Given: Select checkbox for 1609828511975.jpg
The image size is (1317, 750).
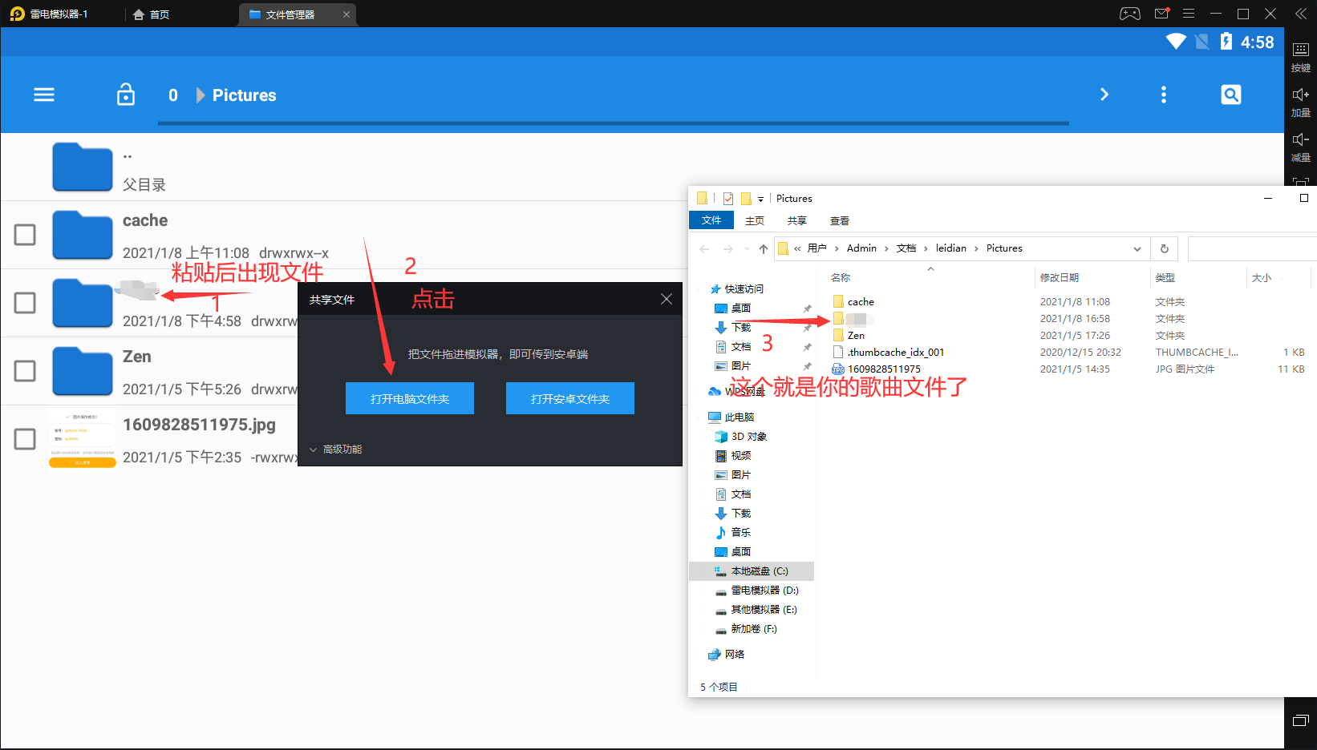Looking at the screenshot, I should point(25,439).
